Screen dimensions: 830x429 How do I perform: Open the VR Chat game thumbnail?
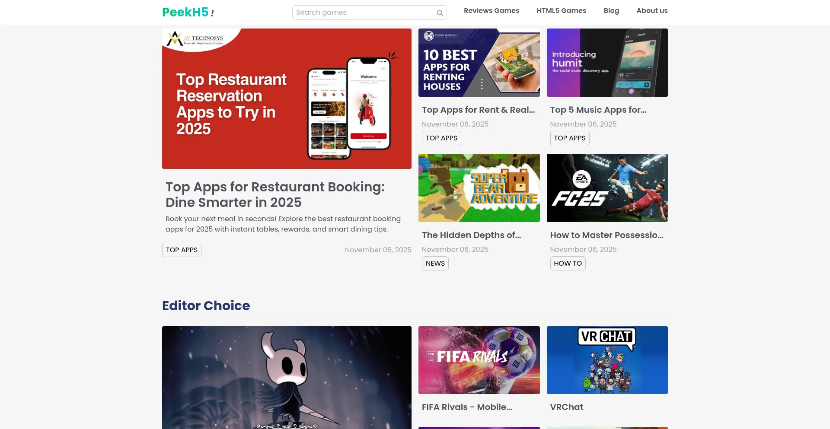pyautogui.click(x=607, y=360)
